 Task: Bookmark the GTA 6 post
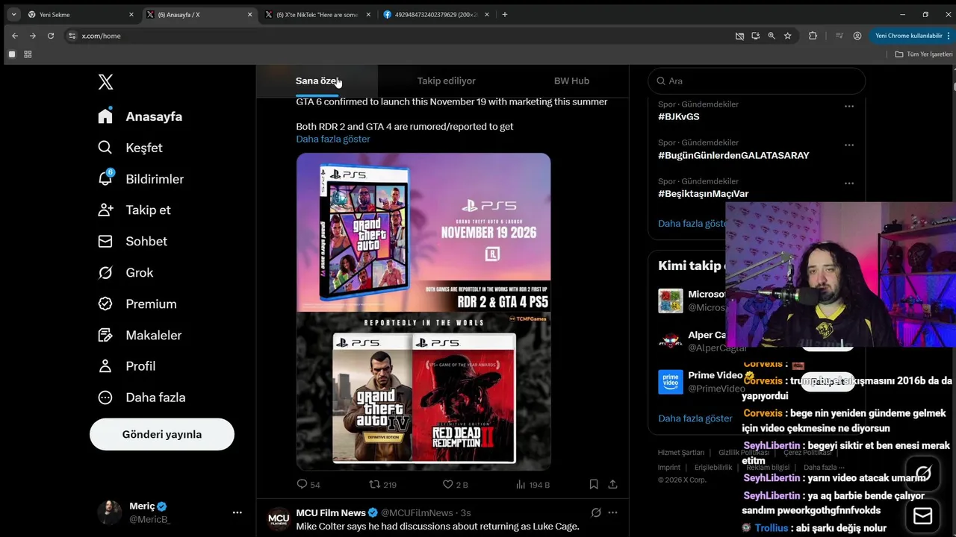click(594, 484)
